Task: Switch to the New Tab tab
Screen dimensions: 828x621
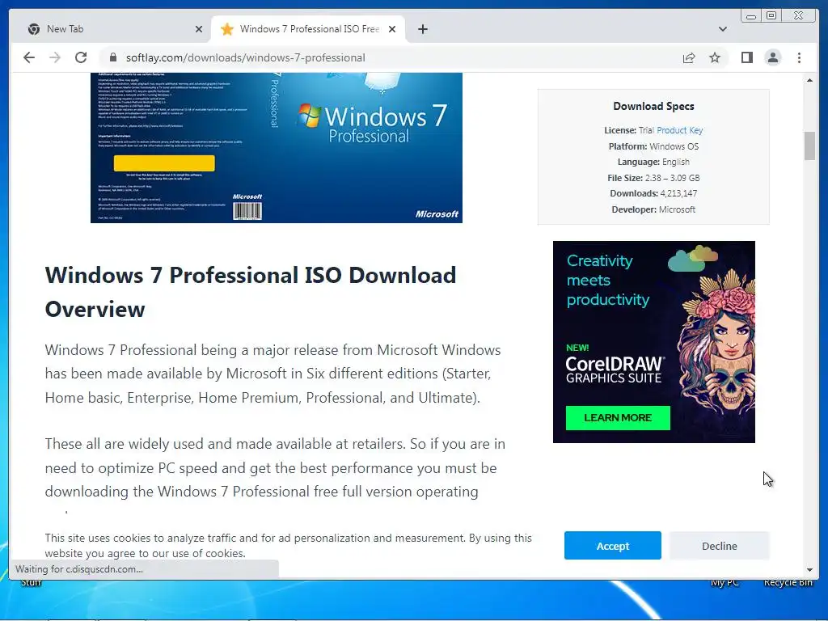Action: tap(111, 29)
